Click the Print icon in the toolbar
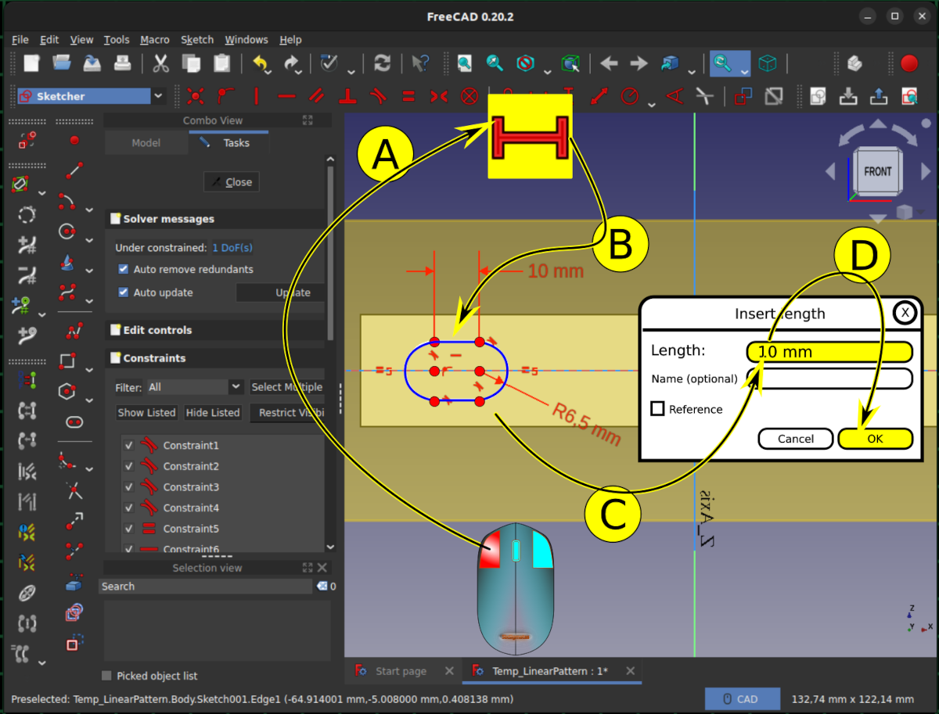Viewport: 939px width, 714px height. [x=123, y=63]
